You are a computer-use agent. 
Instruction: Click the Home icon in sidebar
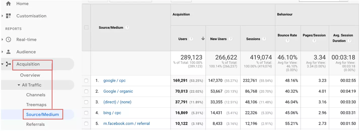coord(8,4)
